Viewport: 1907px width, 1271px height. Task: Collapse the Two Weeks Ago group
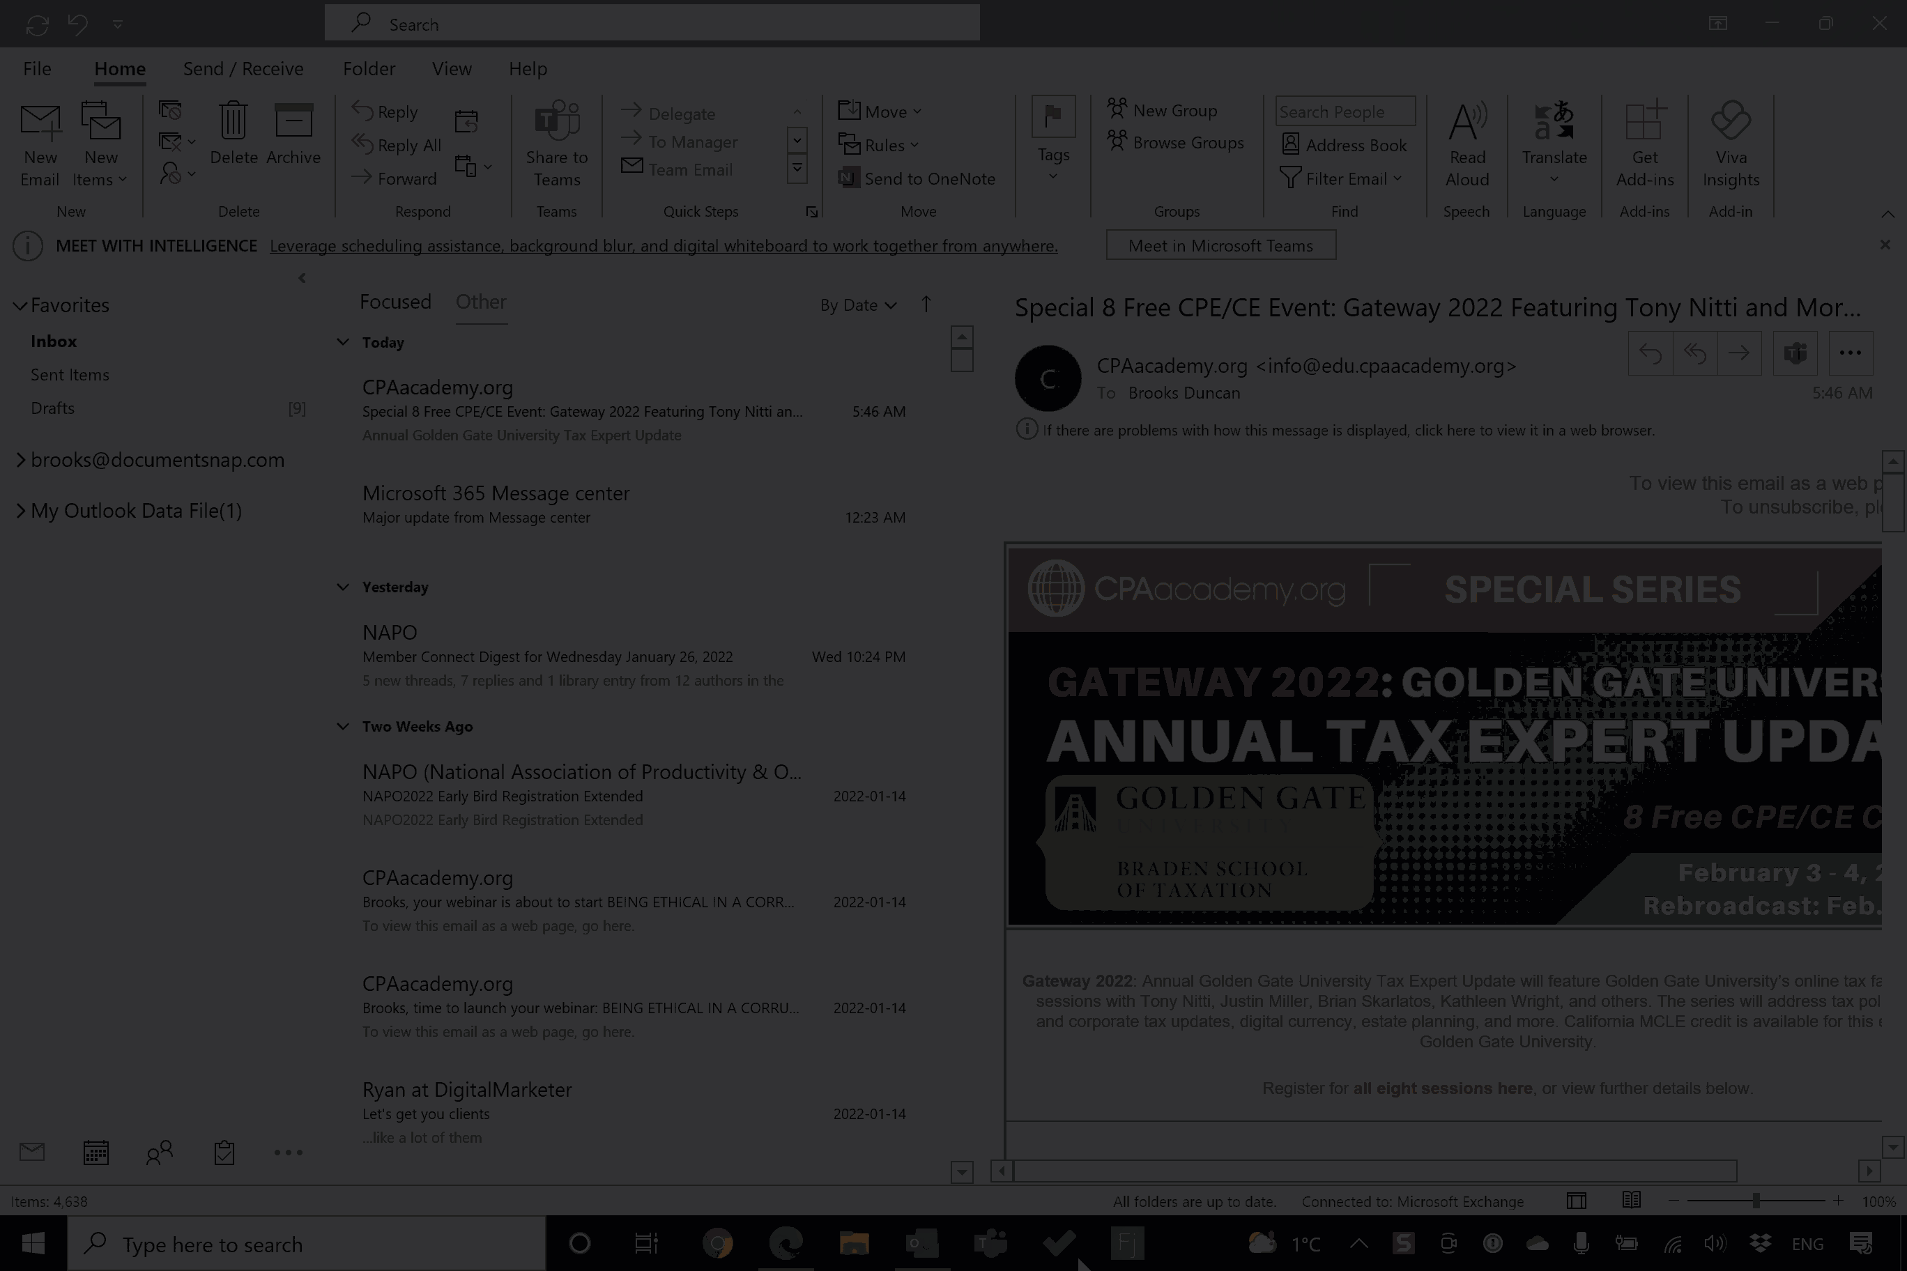[343, 726]
